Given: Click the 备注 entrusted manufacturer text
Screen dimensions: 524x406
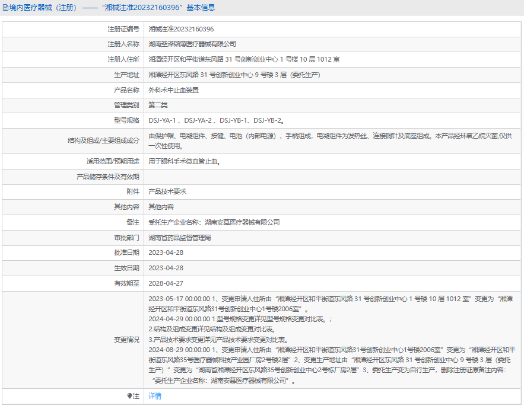Looking at the screenshot, I should [214, 222].
